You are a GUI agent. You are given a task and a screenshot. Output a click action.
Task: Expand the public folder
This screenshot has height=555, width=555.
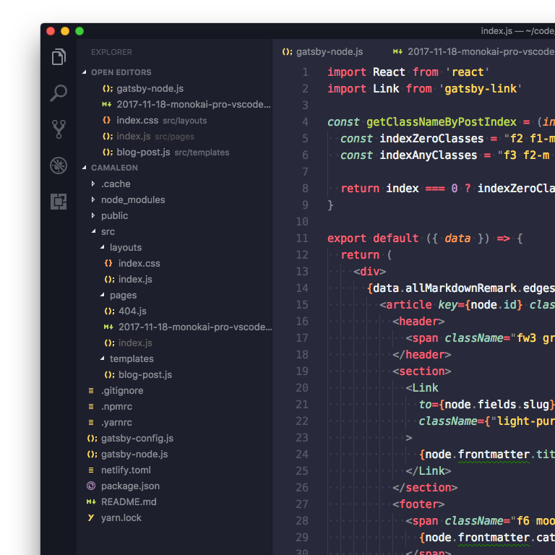click(93, 215)
